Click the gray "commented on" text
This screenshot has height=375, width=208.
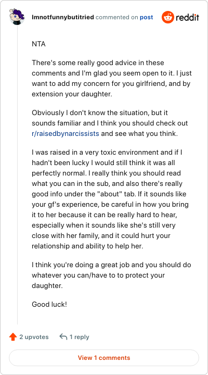[117, 18]
